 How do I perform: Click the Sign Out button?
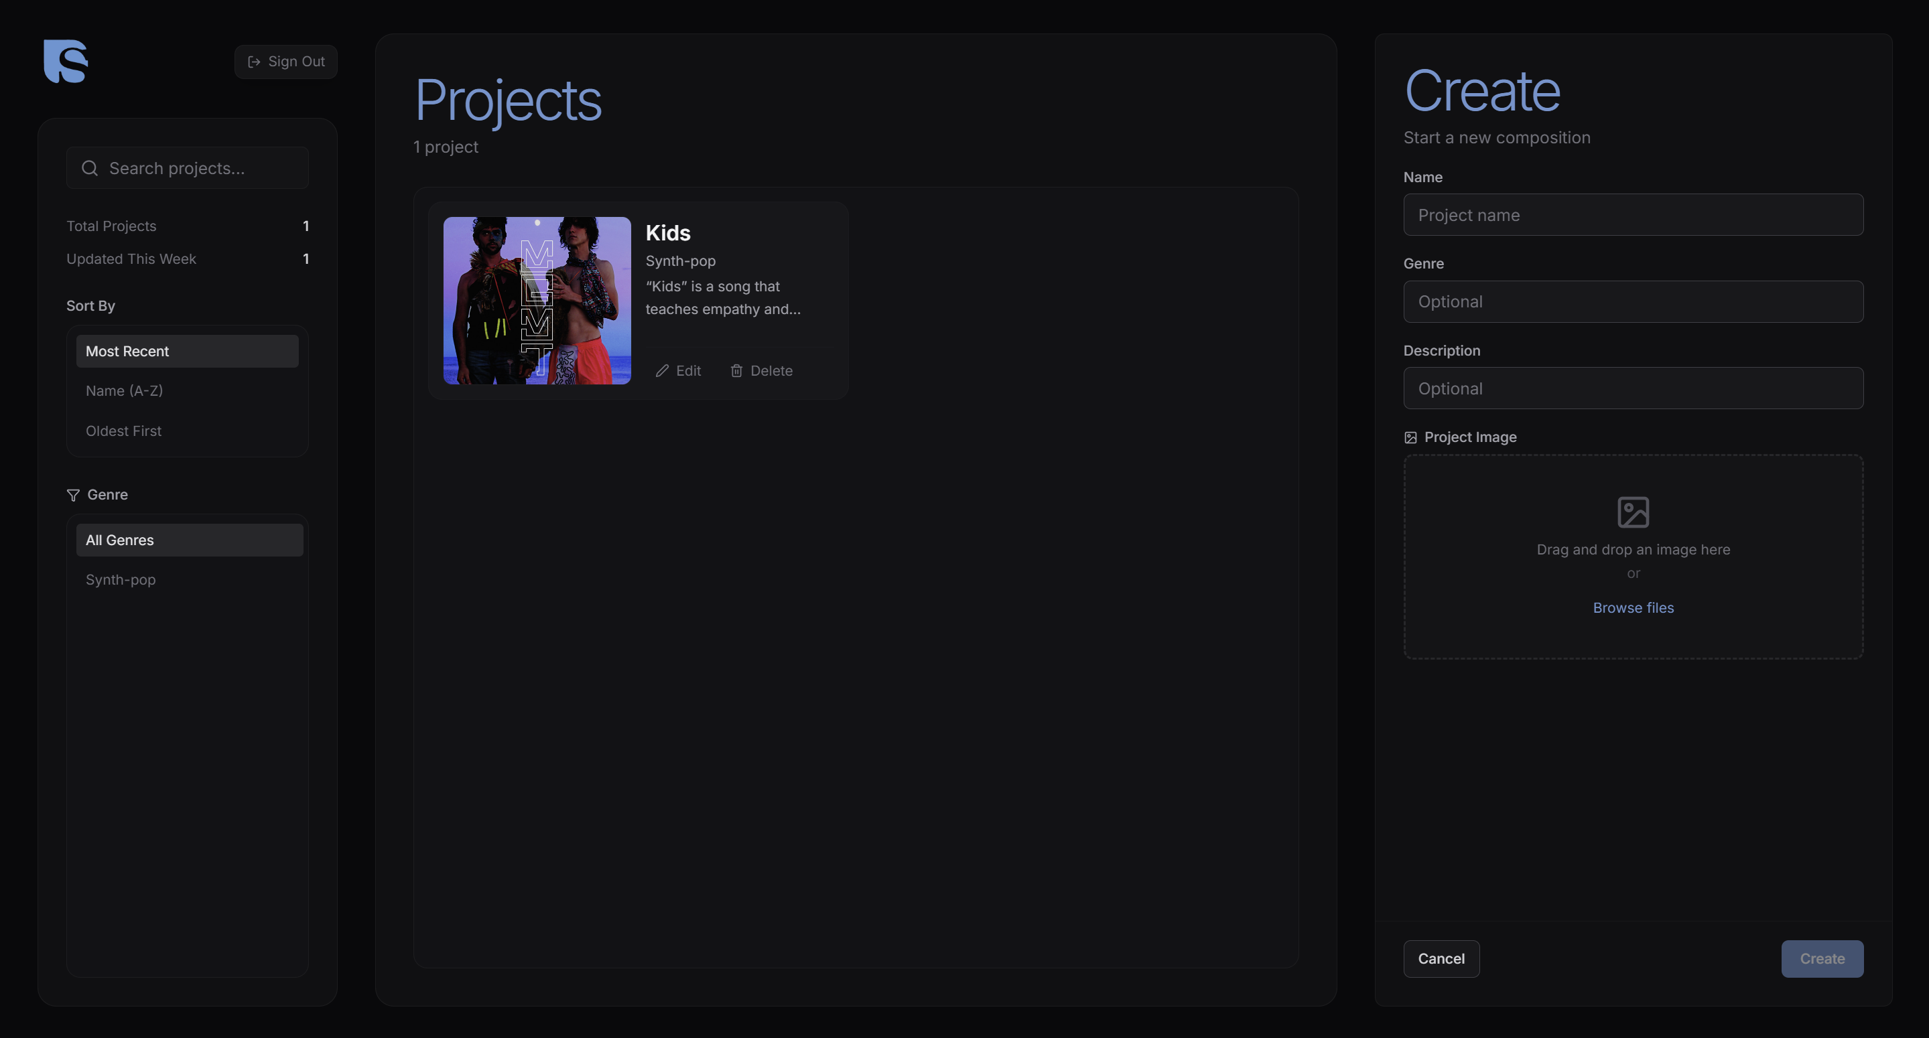pyautogui.click(x=286, y=62)
